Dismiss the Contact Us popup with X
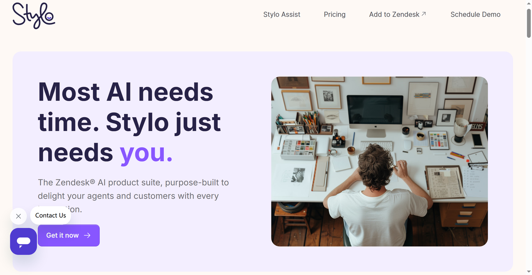The image size is (532, 275). pos(18,216)
